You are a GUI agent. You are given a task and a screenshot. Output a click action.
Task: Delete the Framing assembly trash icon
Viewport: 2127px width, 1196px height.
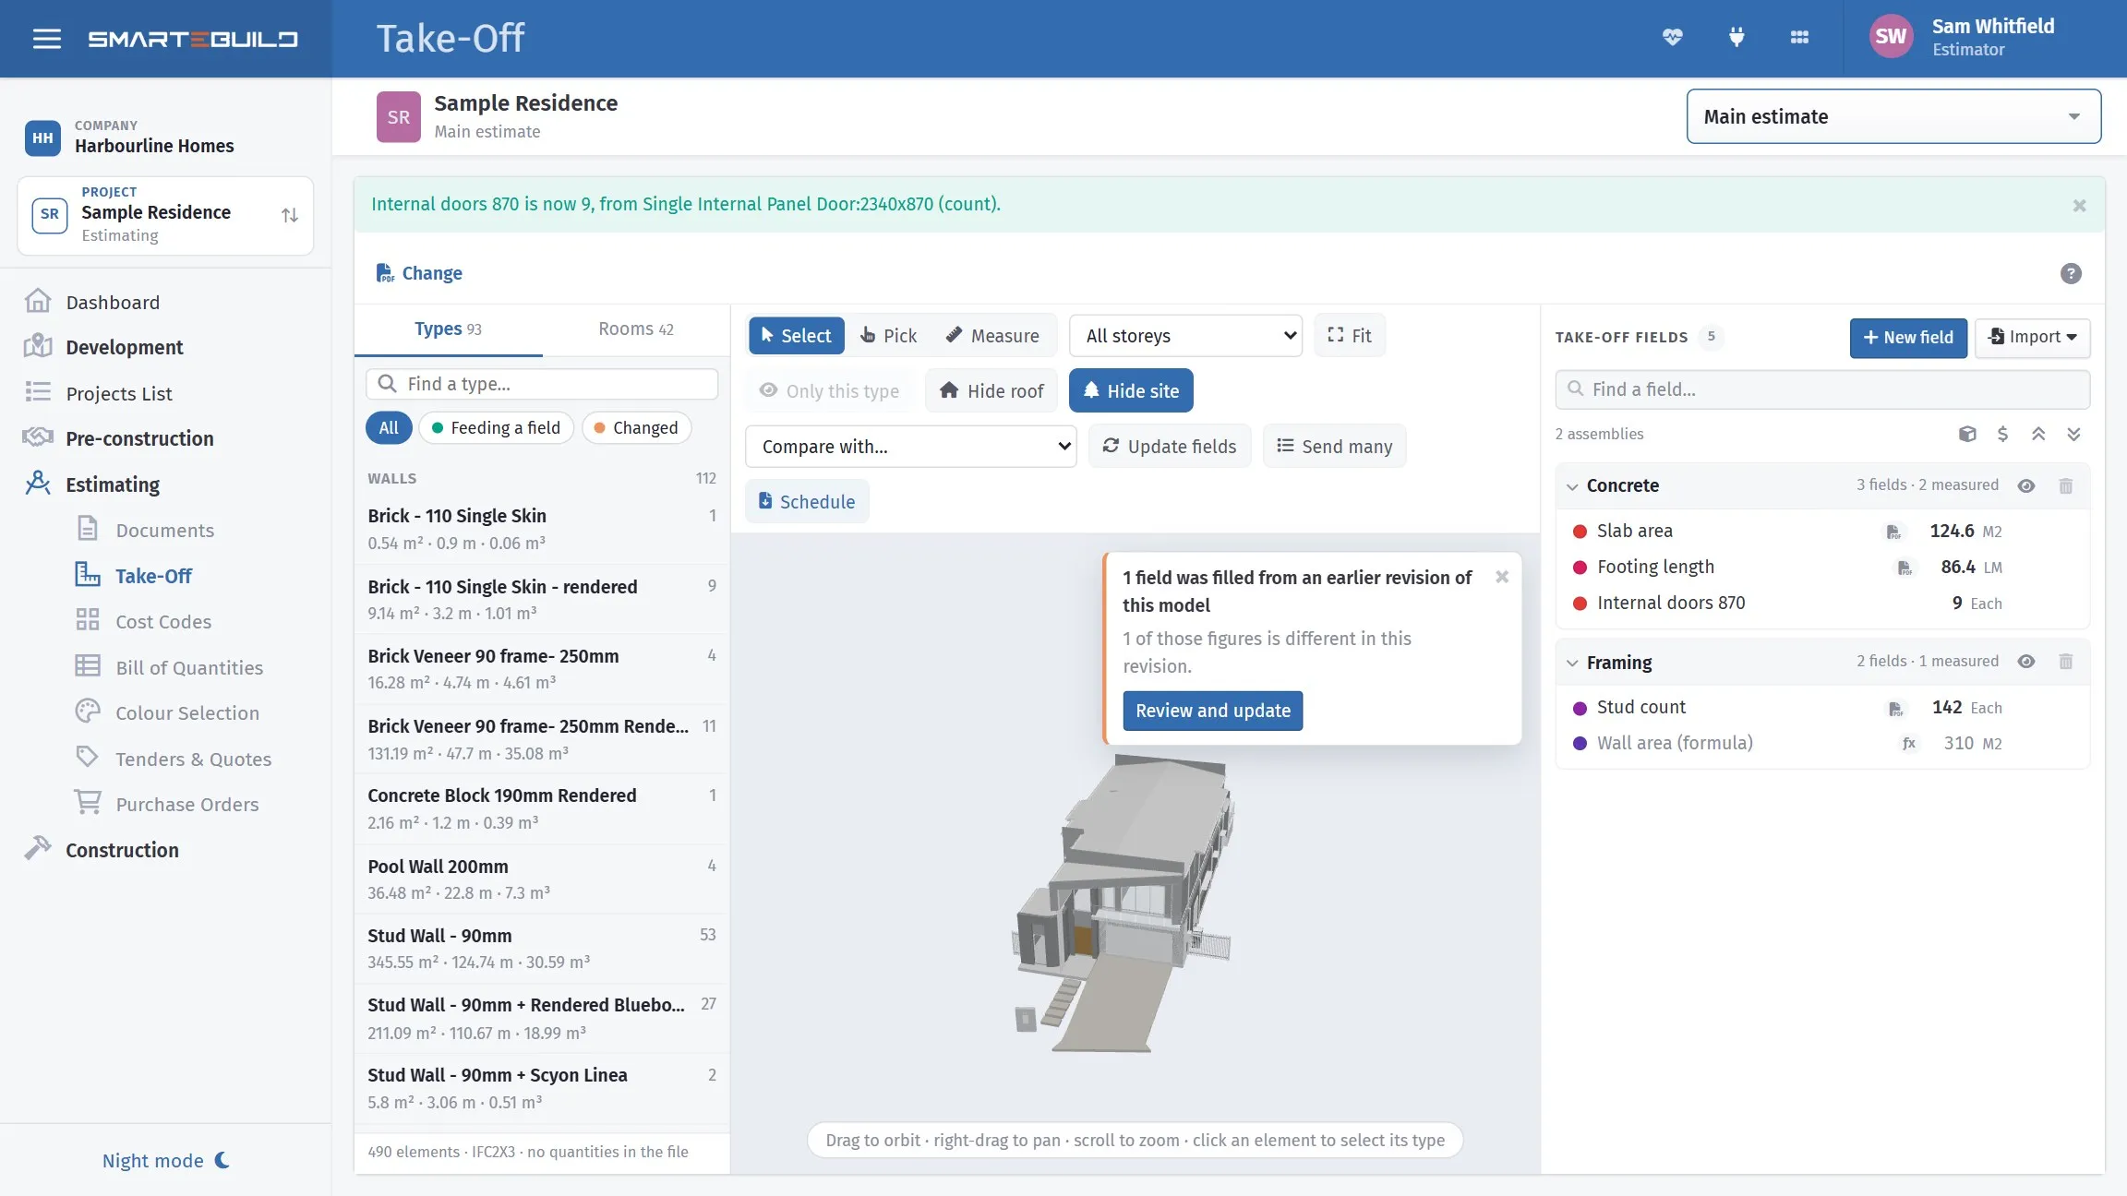(2066, 662)
